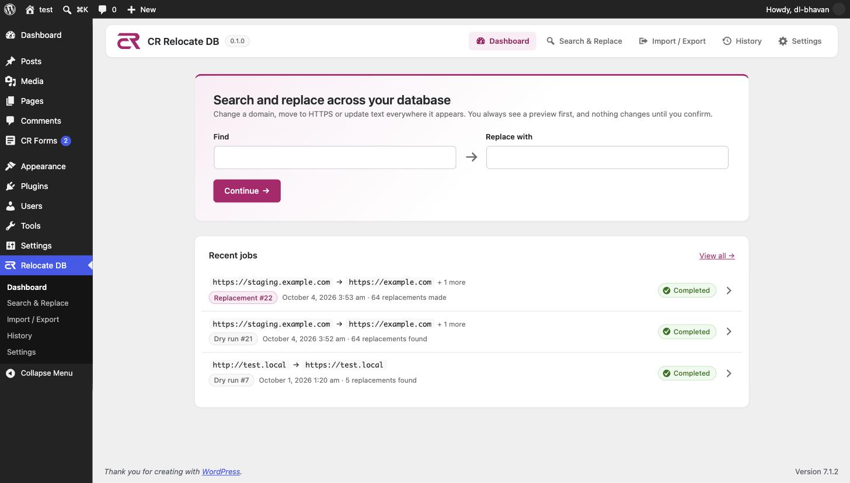Viewport: 850px width, 483px height.
Task: Click the Continue button
Action: pyautogui.click(x=247, y=191)
